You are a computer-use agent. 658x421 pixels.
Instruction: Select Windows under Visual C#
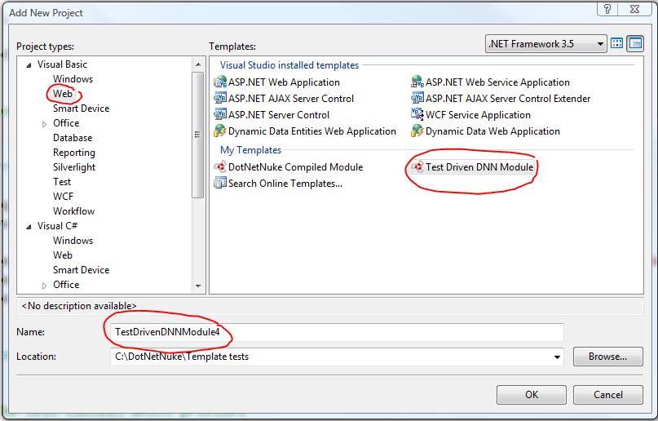(x=73, y=241)
